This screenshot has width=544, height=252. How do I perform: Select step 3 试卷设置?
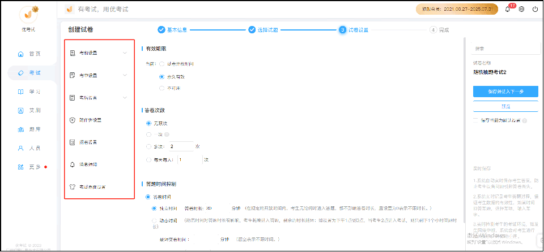(x=354, y=30)
